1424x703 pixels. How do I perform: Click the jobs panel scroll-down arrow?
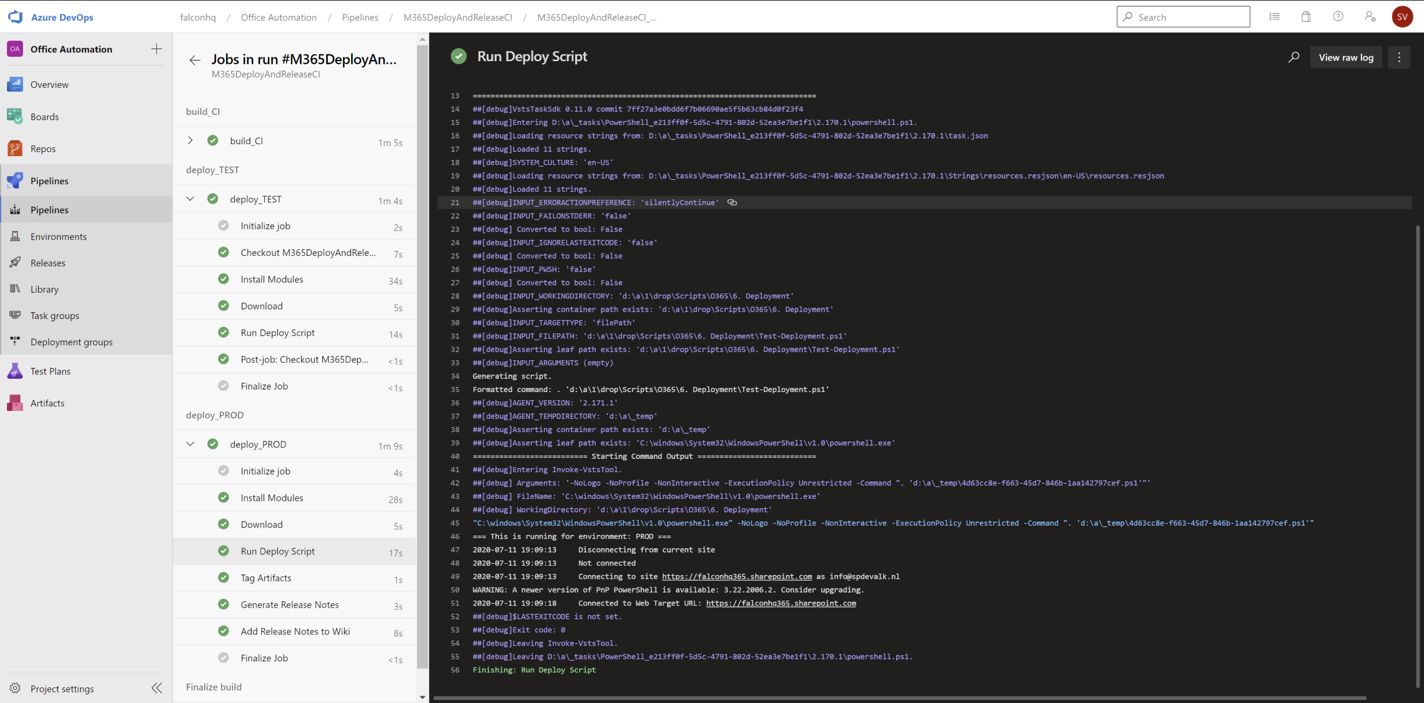point(422,697)
